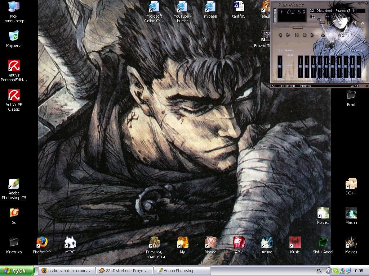Image resolution: width=369 pixels, height=276 pixels.
Task: Select the Manga desktop icon
Action: (210, 245)
